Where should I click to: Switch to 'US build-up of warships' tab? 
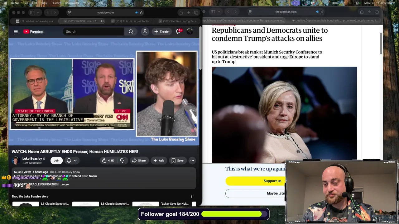click(36, 21)
